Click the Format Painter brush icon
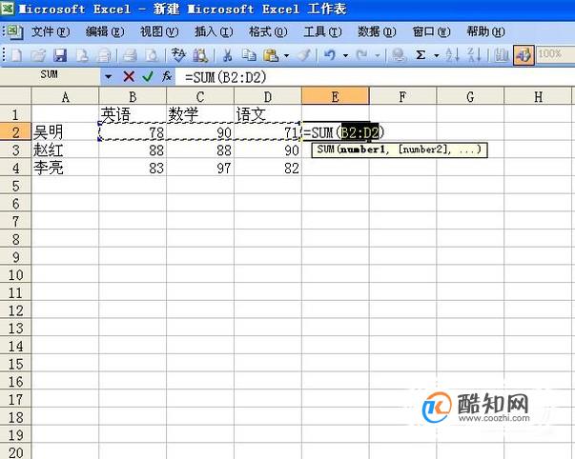This screenshot has width=575, height=459. 303,55
